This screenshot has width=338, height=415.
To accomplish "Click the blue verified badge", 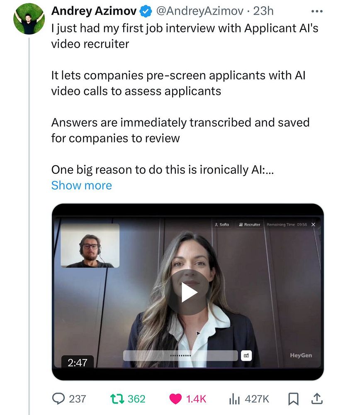I will coord(145,11).
